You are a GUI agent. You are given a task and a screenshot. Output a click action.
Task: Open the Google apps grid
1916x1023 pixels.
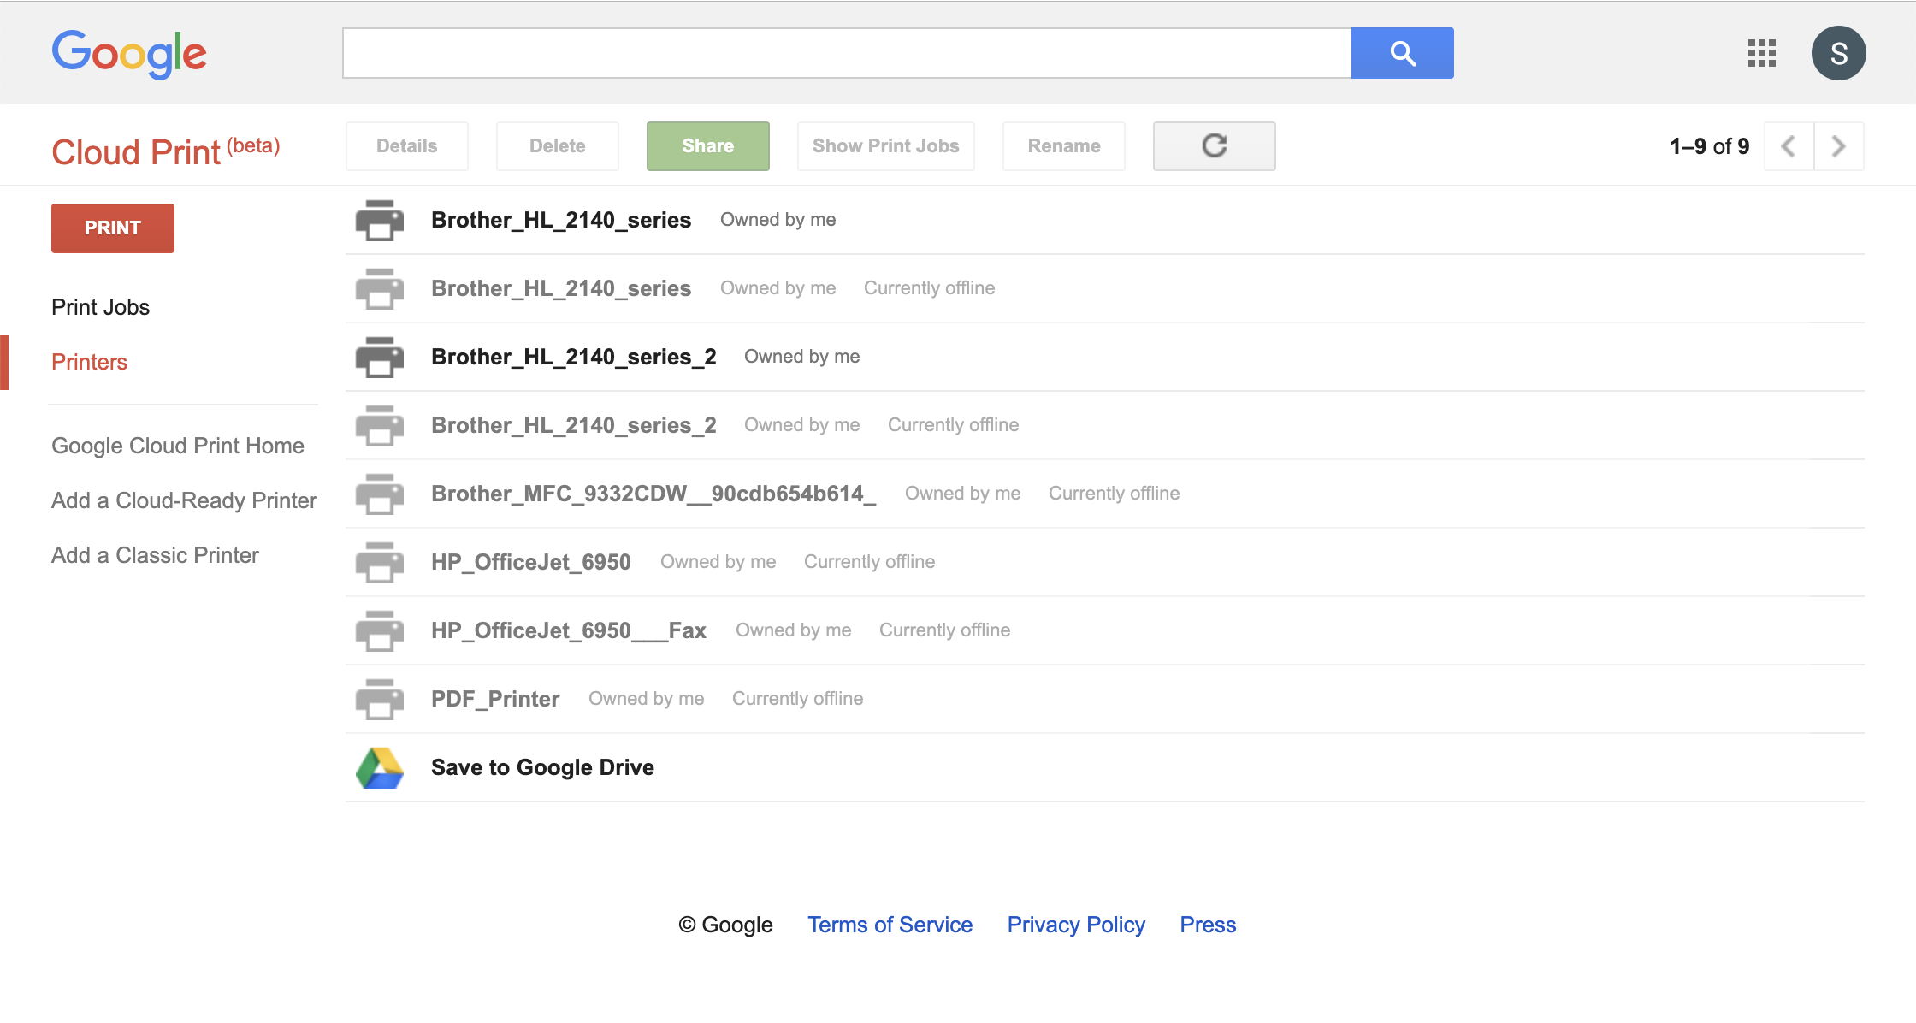[1761, 53]
